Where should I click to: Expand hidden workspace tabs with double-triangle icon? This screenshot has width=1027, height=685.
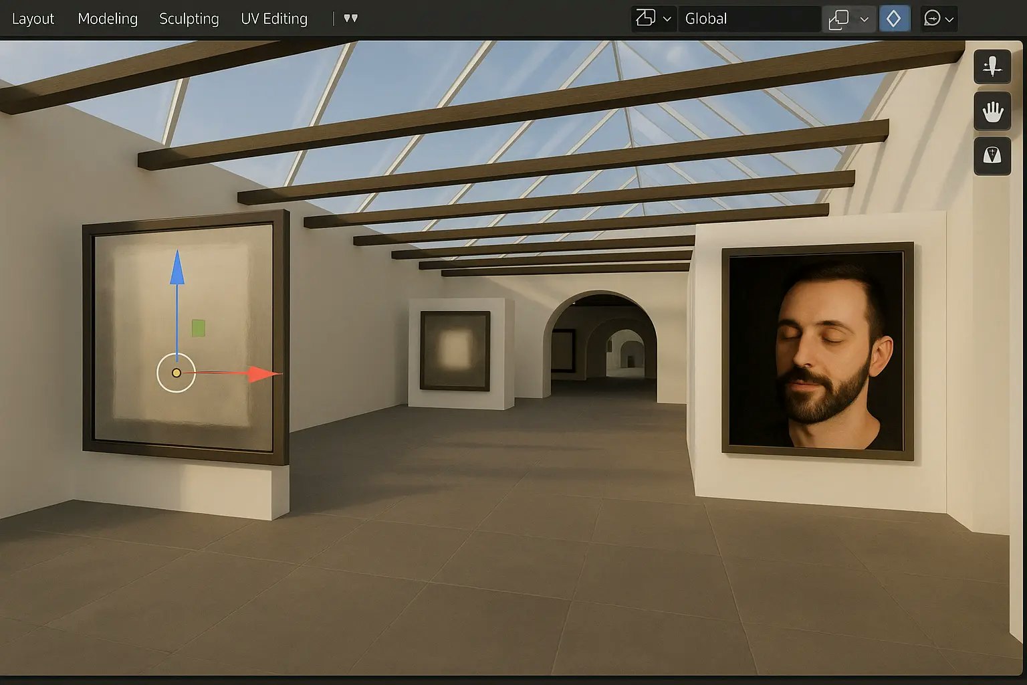click(x=350, y=19)
